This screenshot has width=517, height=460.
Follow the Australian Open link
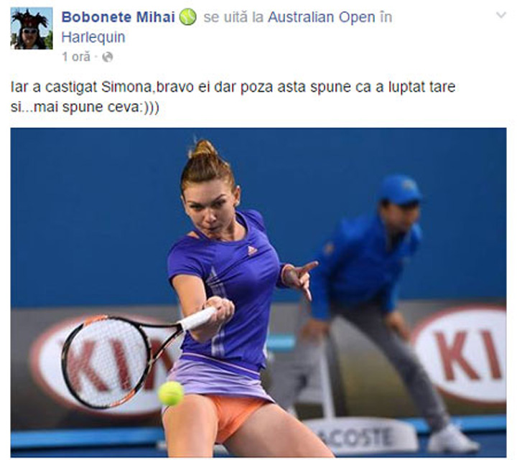tap(322, 17)
